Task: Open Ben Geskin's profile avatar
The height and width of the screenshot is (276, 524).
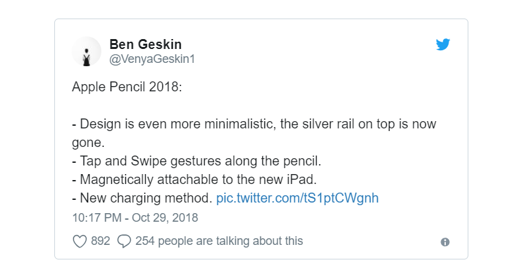Action: click(x=87, y=52)
